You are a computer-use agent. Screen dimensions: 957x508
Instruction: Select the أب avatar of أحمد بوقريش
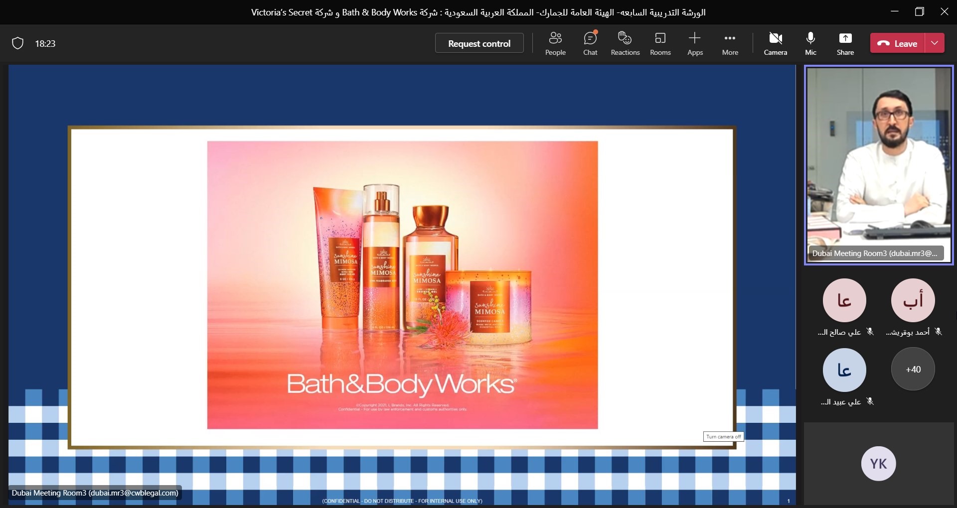(913, 300)
